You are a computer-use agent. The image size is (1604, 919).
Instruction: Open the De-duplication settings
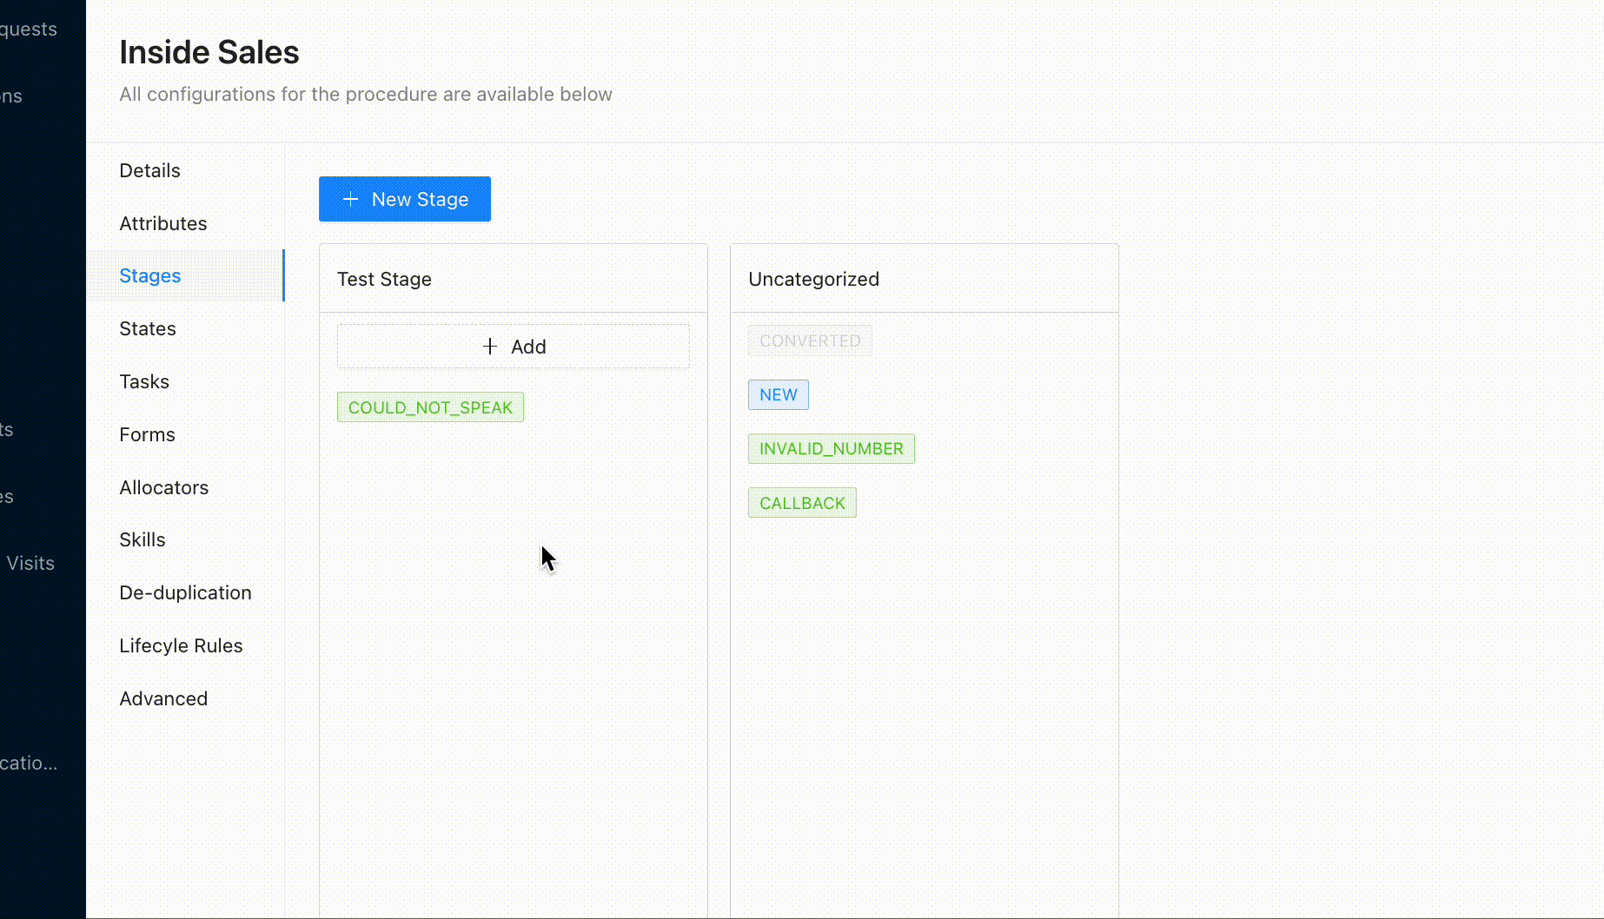185,592
